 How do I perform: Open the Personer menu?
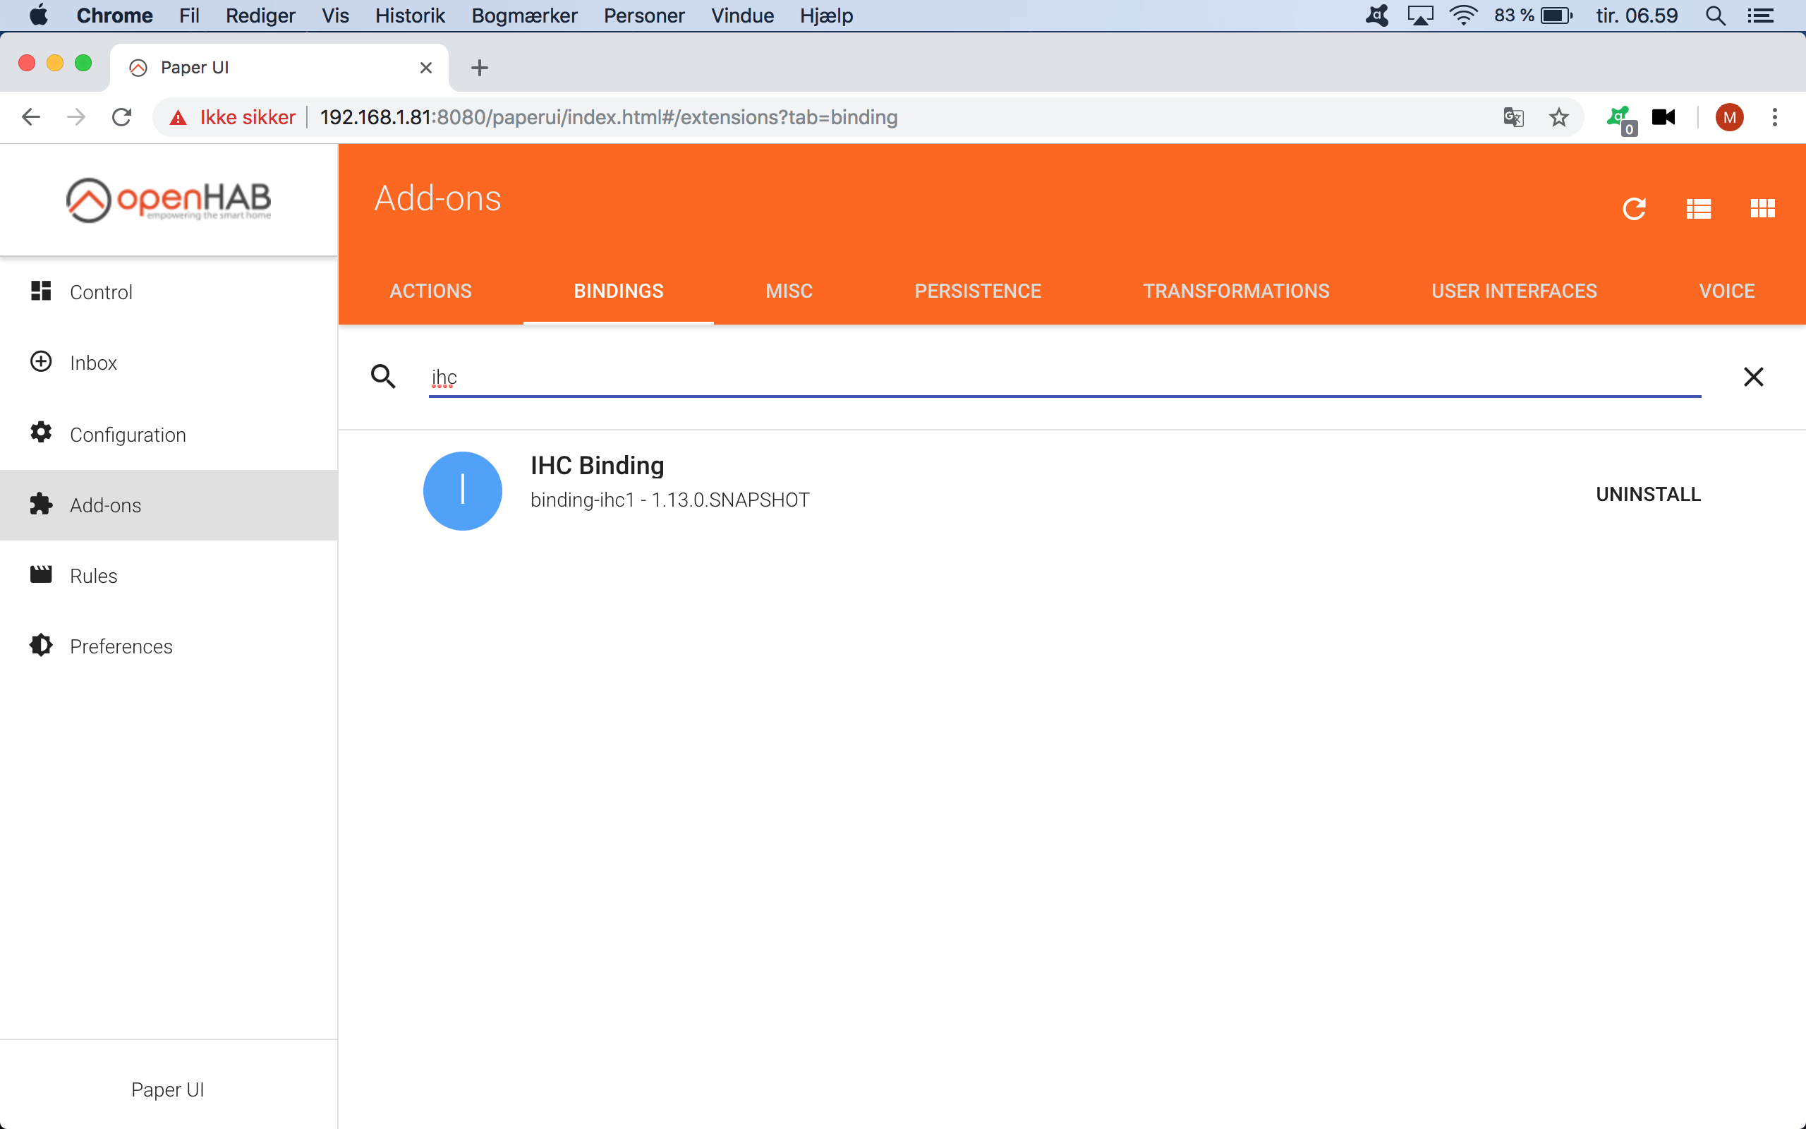(643, 16)
